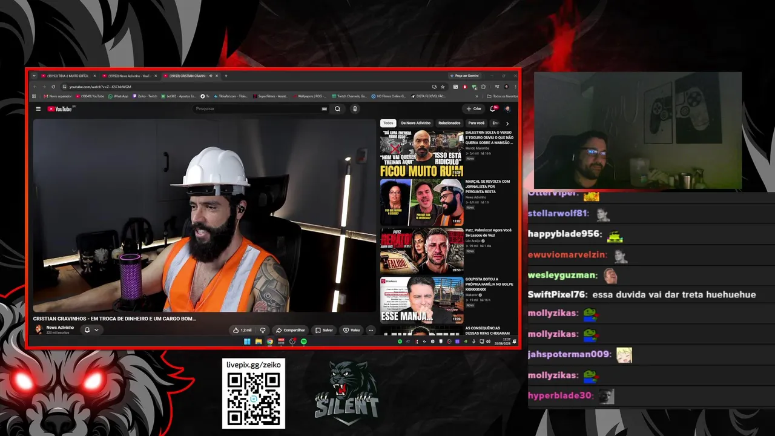Open BALESTRIN SOLTA O VERBO video thumbnail
Image resolution: width=775 pixels, height=436 pixels.
pos(421,153)
